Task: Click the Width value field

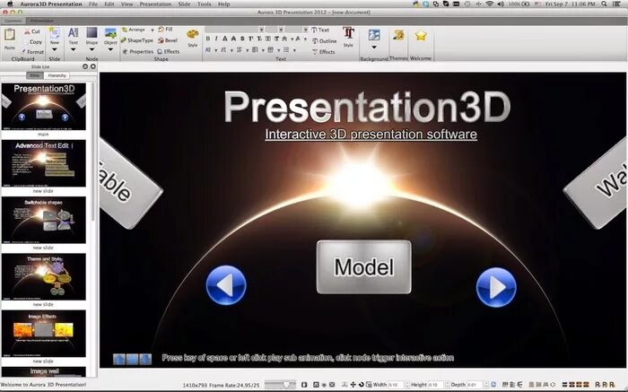Action: click(x=396, y=385)
